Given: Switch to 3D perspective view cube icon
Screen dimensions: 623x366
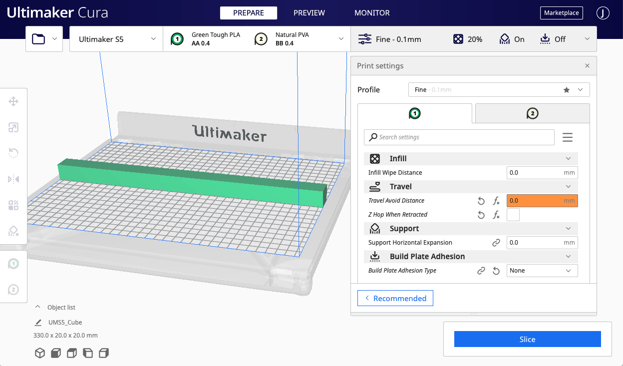Looking at the screenshot, I should tap(39, 354).
